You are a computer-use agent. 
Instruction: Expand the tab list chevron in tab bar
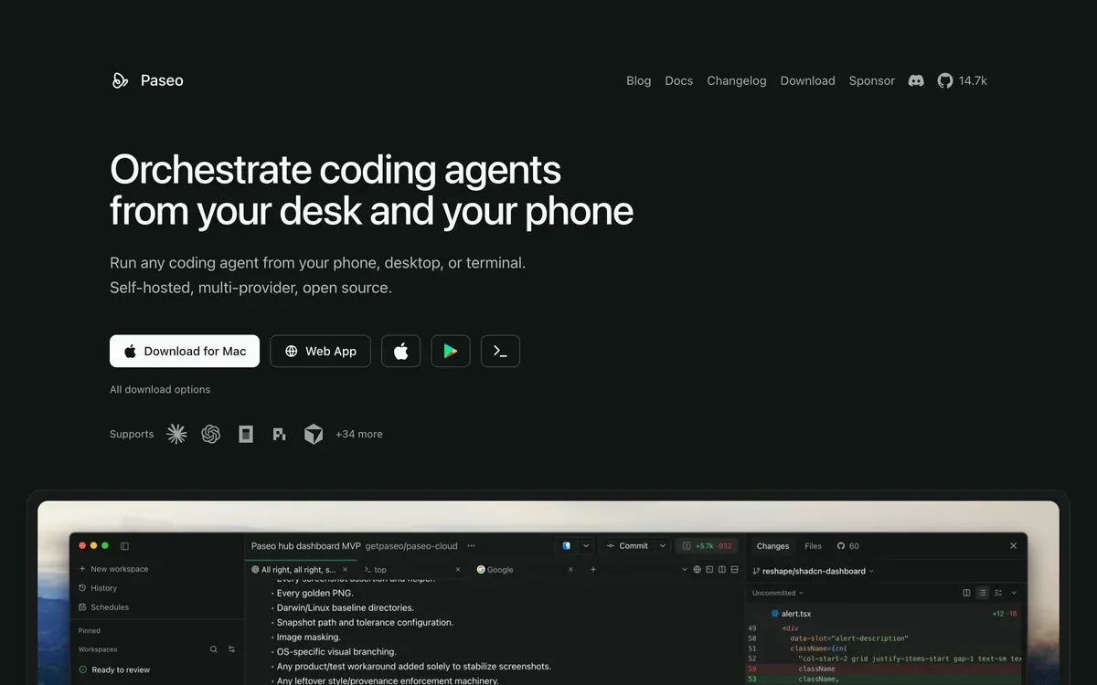685,569
